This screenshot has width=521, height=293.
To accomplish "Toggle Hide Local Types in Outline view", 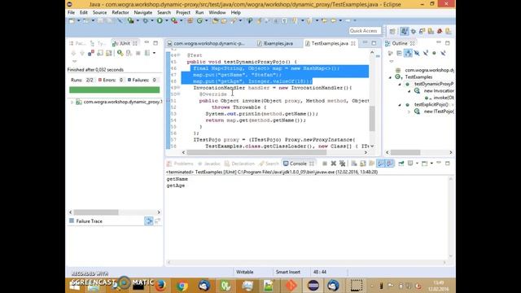I will (443, 53).
